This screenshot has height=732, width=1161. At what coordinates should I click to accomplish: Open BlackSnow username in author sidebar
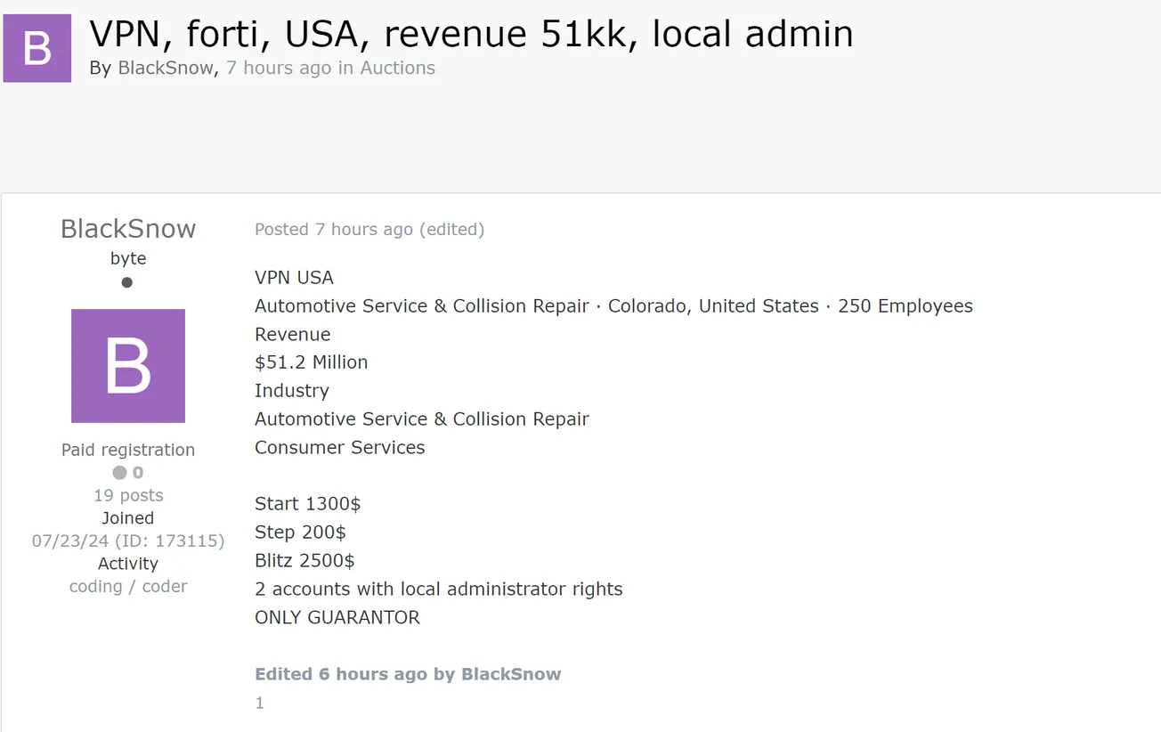(x=128, y=229)
